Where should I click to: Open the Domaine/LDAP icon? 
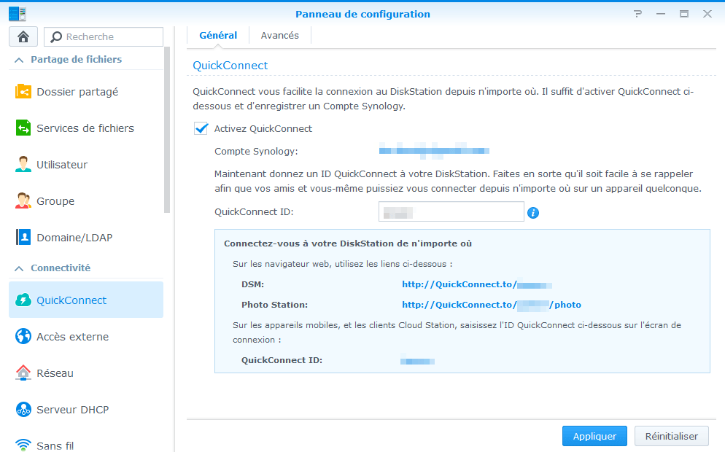pyautogui.click(x=23, y=237)
